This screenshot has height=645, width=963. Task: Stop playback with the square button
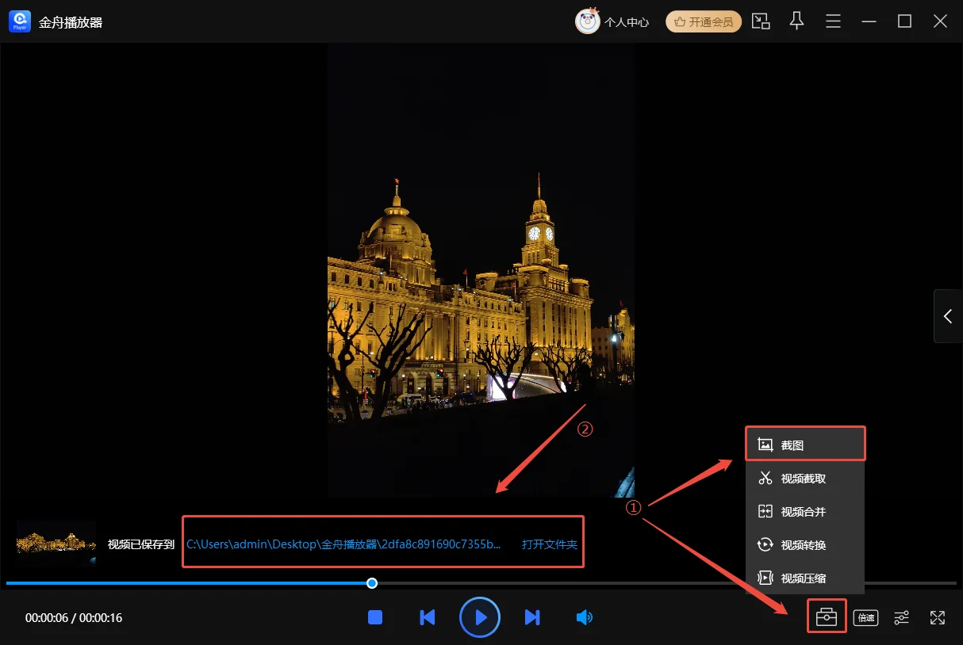(x=375, y=617)
